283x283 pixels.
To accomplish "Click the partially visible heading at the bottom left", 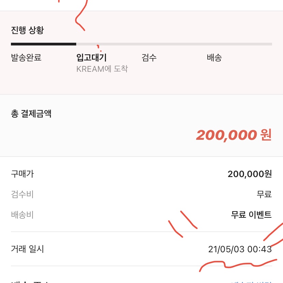I will pos(30,282).
